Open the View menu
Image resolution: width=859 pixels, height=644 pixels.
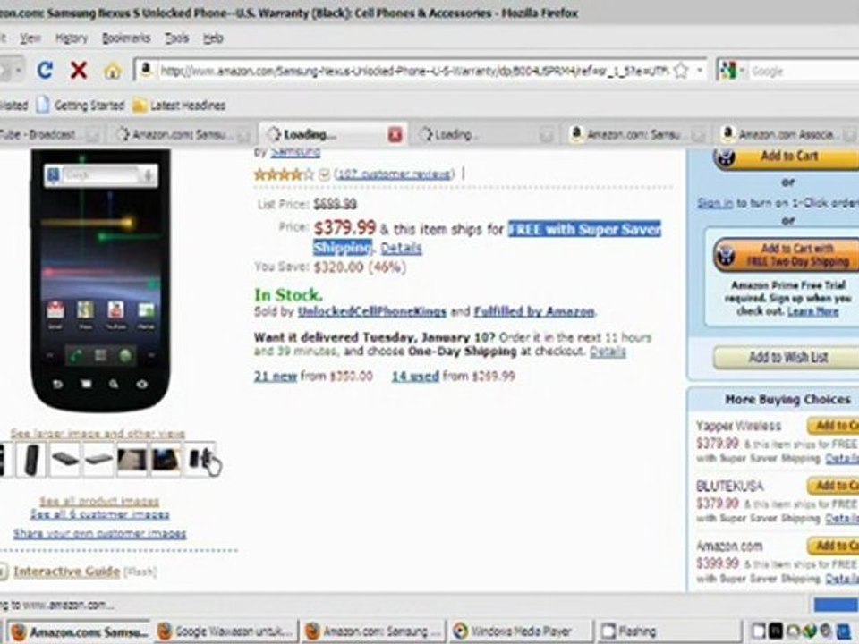coord(30,38)
